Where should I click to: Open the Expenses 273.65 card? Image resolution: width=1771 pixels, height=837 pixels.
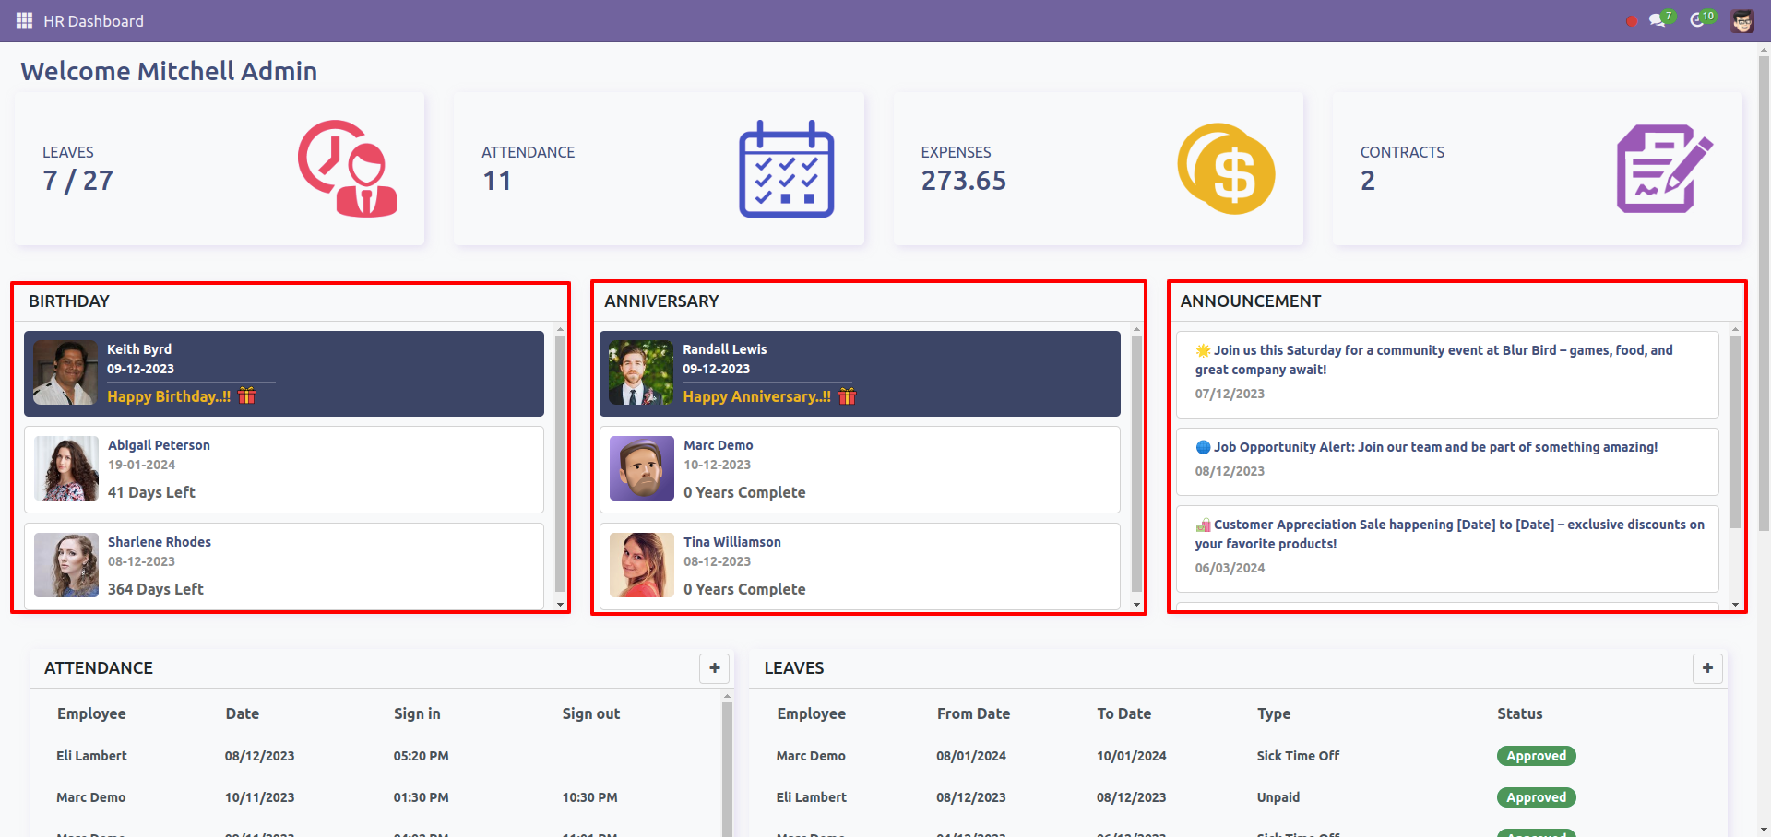(1098, 169)
